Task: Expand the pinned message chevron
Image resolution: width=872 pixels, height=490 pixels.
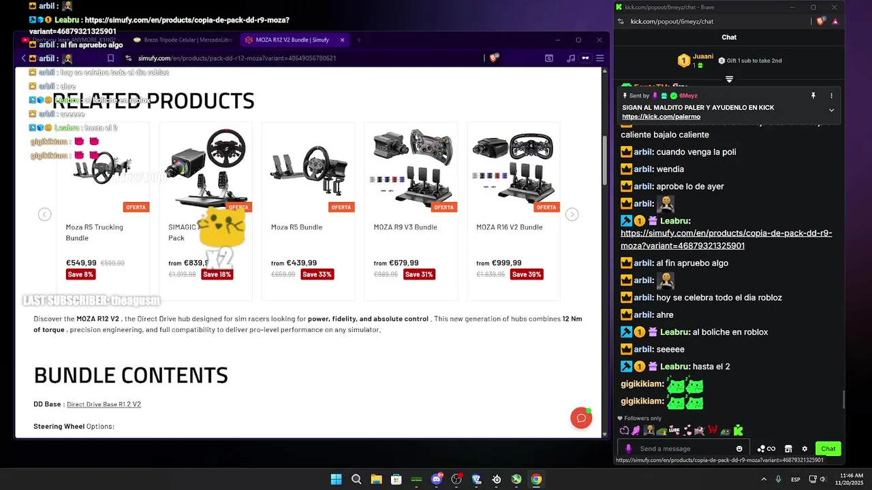Action: [831, 110]
